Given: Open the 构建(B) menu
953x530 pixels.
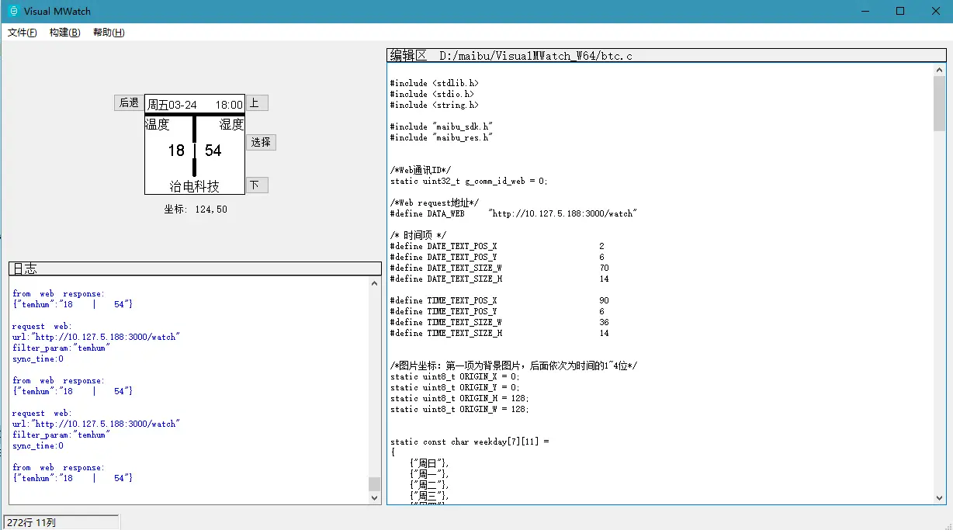Looking at the screenshot, I should (x=64, y=33).
